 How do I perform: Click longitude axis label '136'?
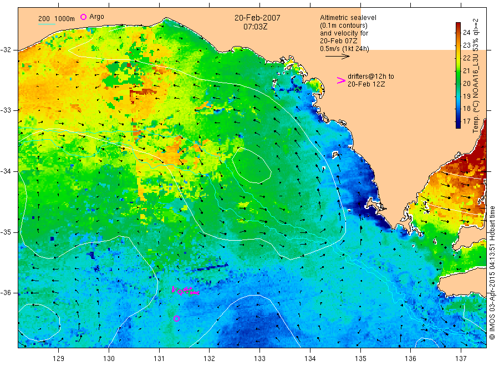tap(410, 359)
